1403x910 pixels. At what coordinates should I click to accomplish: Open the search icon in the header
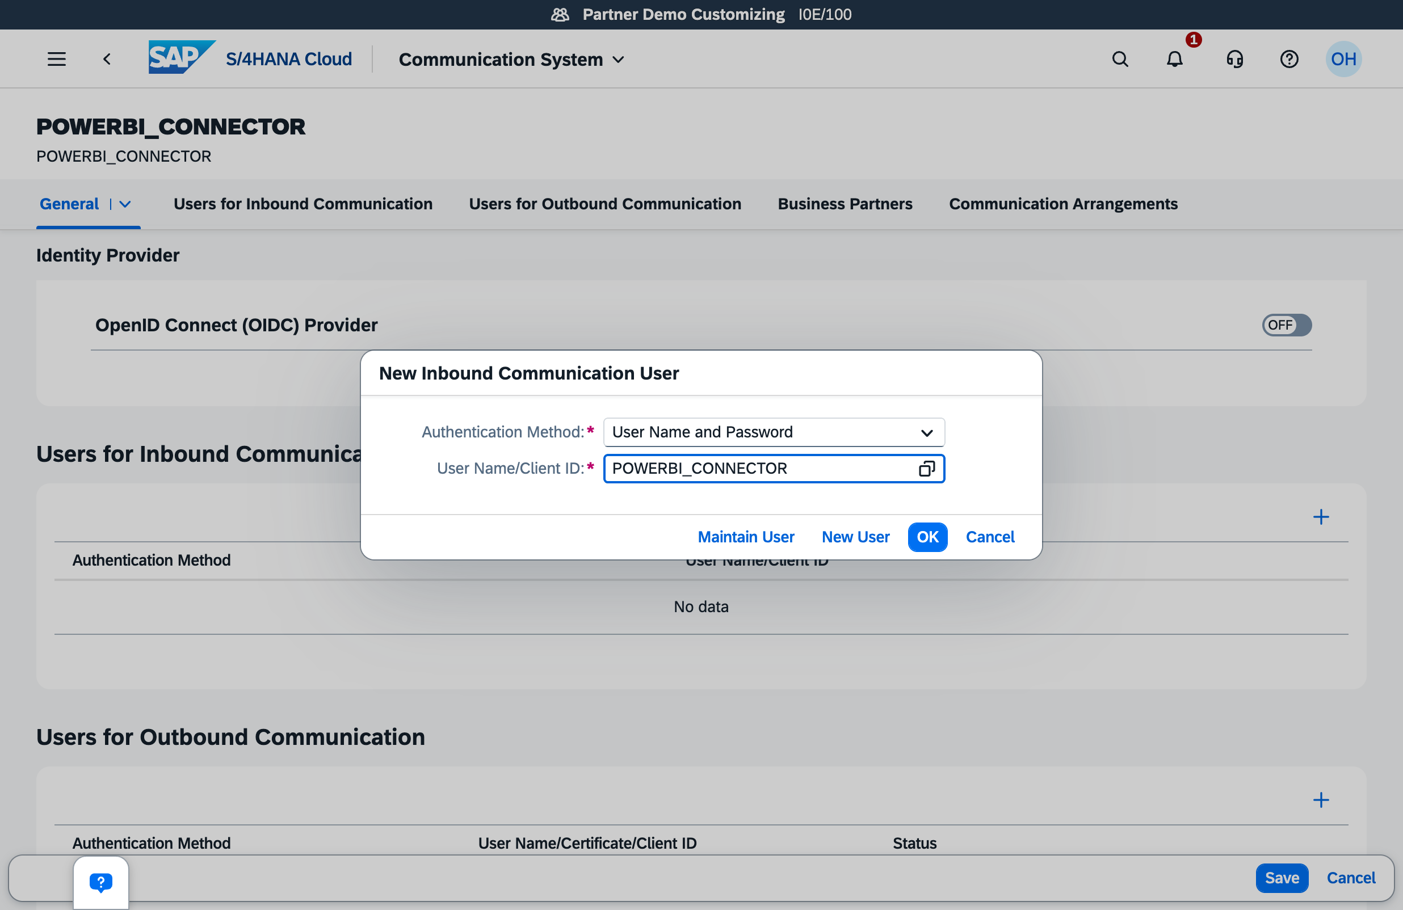[x=1120, y=59]
